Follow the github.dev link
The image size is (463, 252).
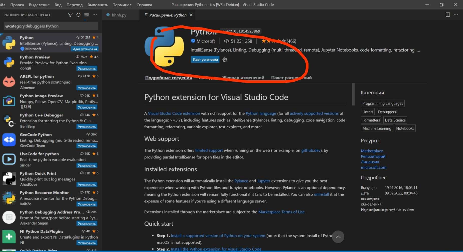[311, 150]
